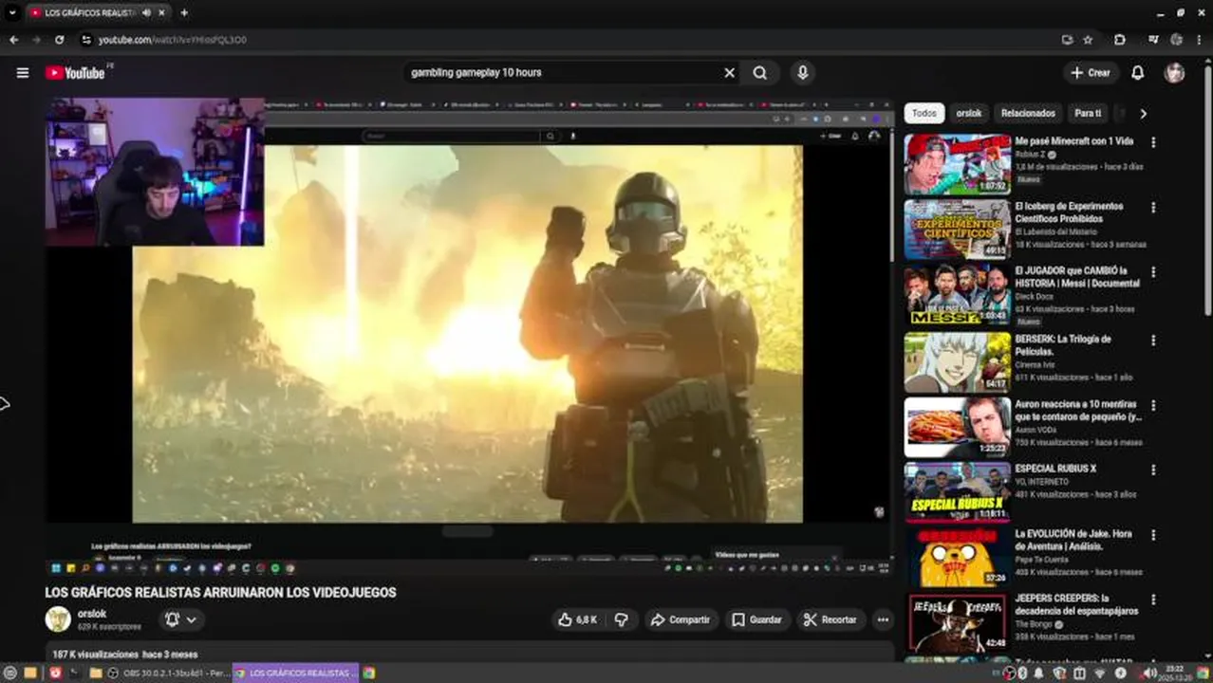
Task: Switch to OBS 30.0.2.1 taskbar window
Action: 168,673
